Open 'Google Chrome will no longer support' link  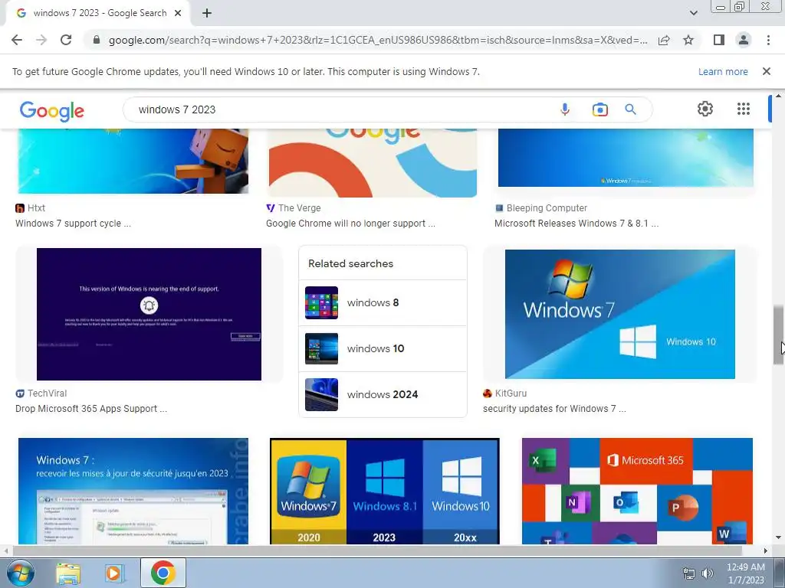tap(350, 224)
